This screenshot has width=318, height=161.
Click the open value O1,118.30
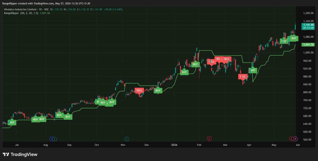pyautogui.click(x=56, y=9)
